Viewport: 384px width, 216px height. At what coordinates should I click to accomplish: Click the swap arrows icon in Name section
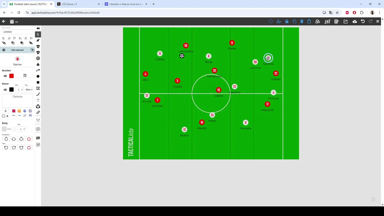(25, 115)
